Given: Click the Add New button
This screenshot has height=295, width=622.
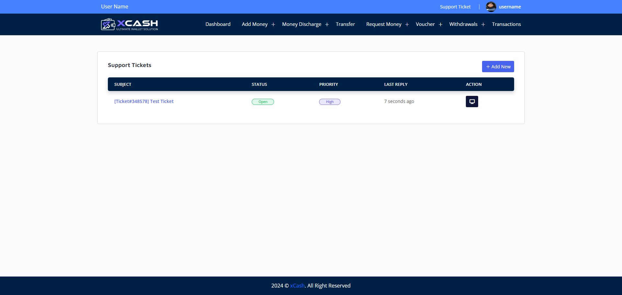Looking at the screenshot, I should click(498, 66).
